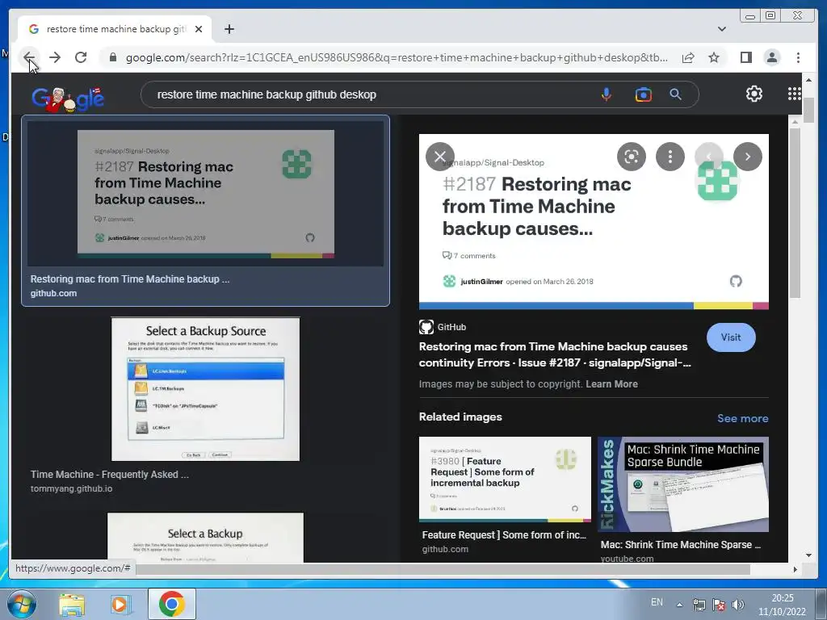Open the Windows Start menu
827x620 pixels.
click(21, 604)
